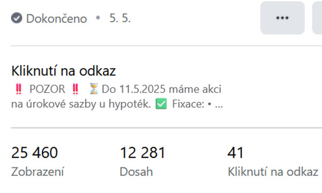Image resolution: width=322 pixels, height=193 pixels.
Task: Click the hourglass emoji in the ad text
Action: click(94, 89)
